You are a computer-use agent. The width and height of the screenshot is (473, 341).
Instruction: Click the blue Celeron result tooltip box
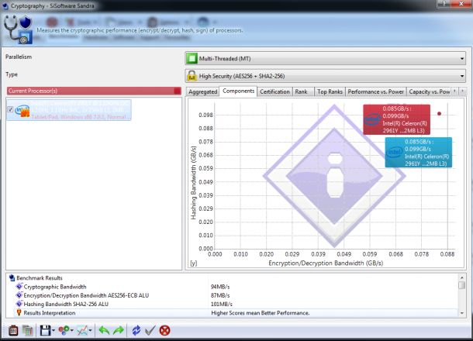[x=419, y=152]
